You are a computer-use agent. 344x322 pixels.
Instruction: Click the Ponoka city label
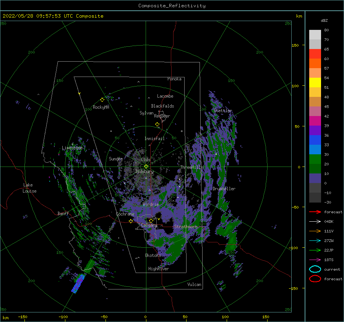pyautogui.click(x=174, y=79)
